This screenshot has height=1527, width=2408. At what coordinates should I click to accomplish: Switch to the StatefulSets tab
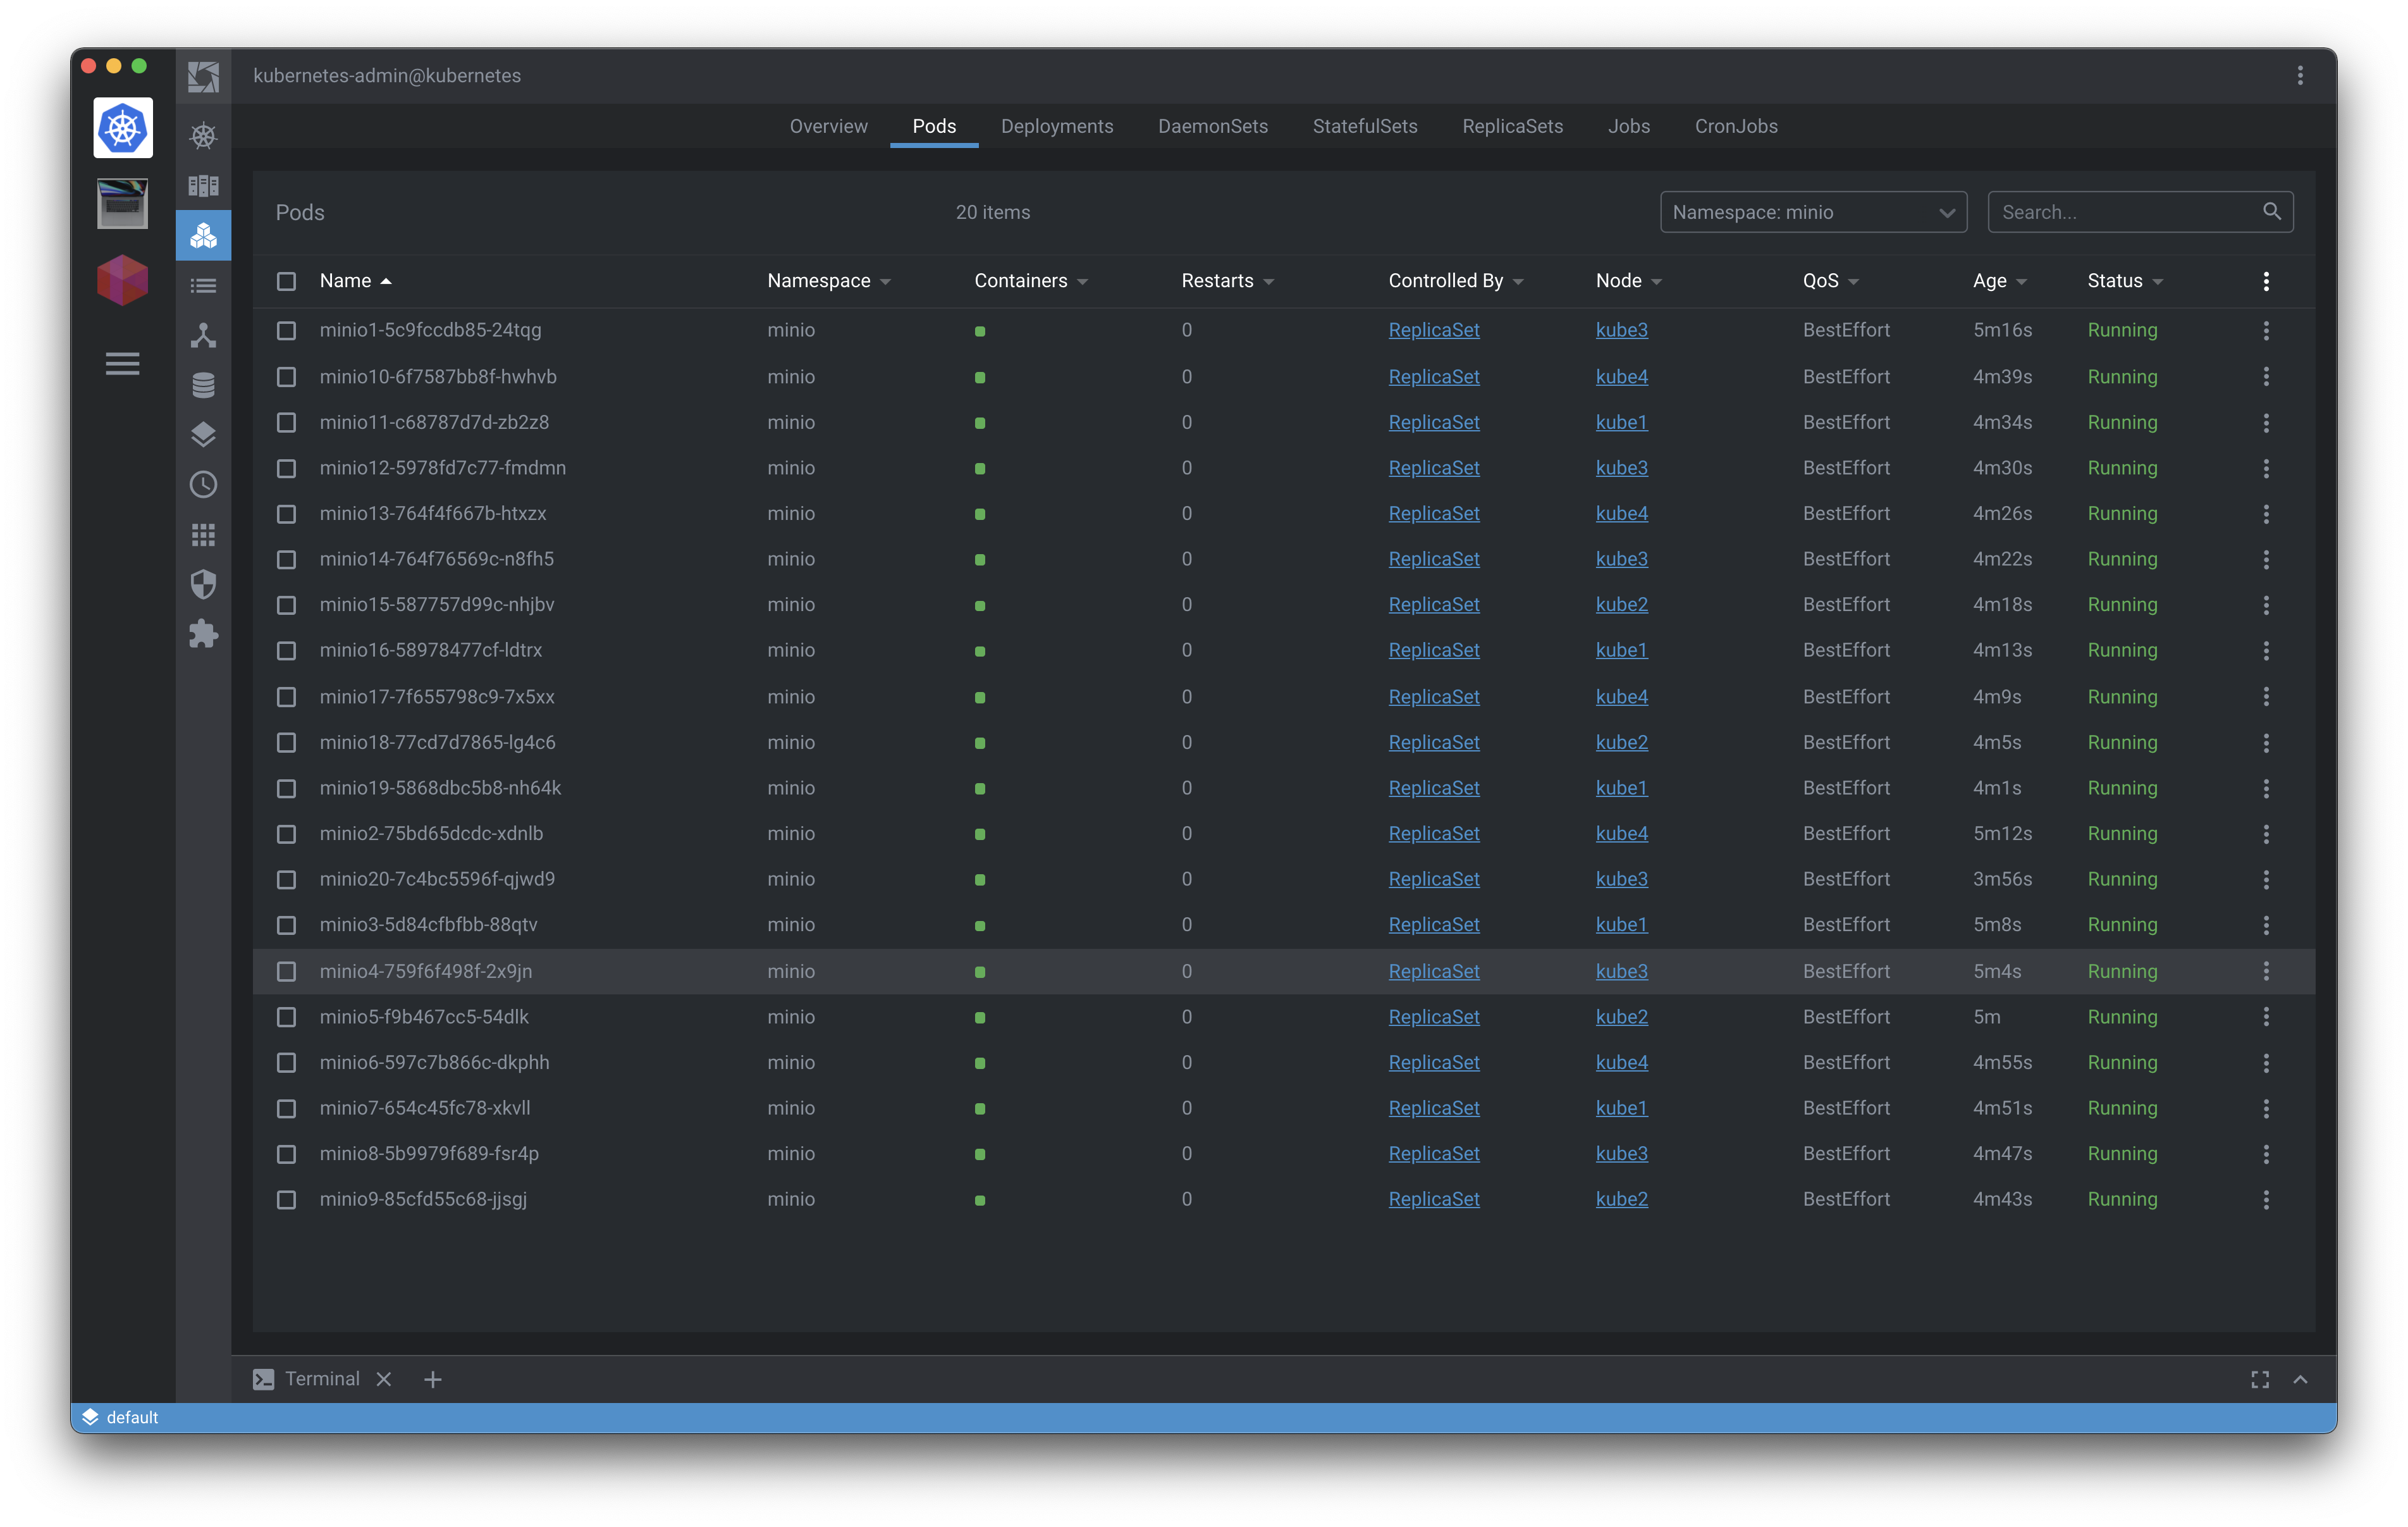pos(1365,126)
